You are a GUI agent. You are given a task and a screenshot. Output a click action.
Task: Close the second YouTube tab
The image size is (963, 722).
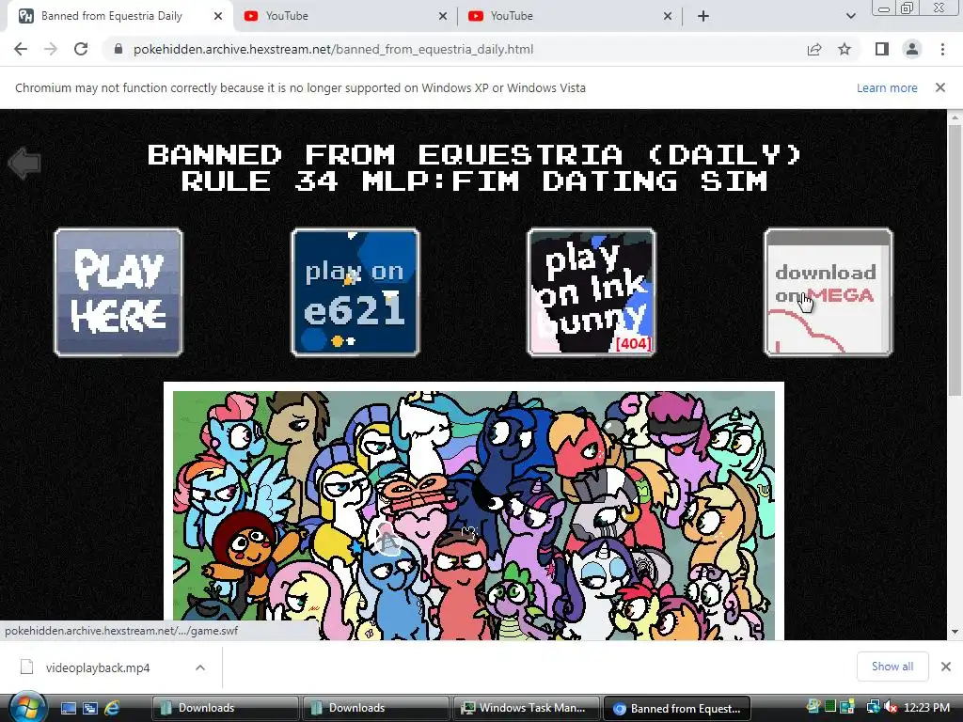pyautogui.click(x=668, y=16)
